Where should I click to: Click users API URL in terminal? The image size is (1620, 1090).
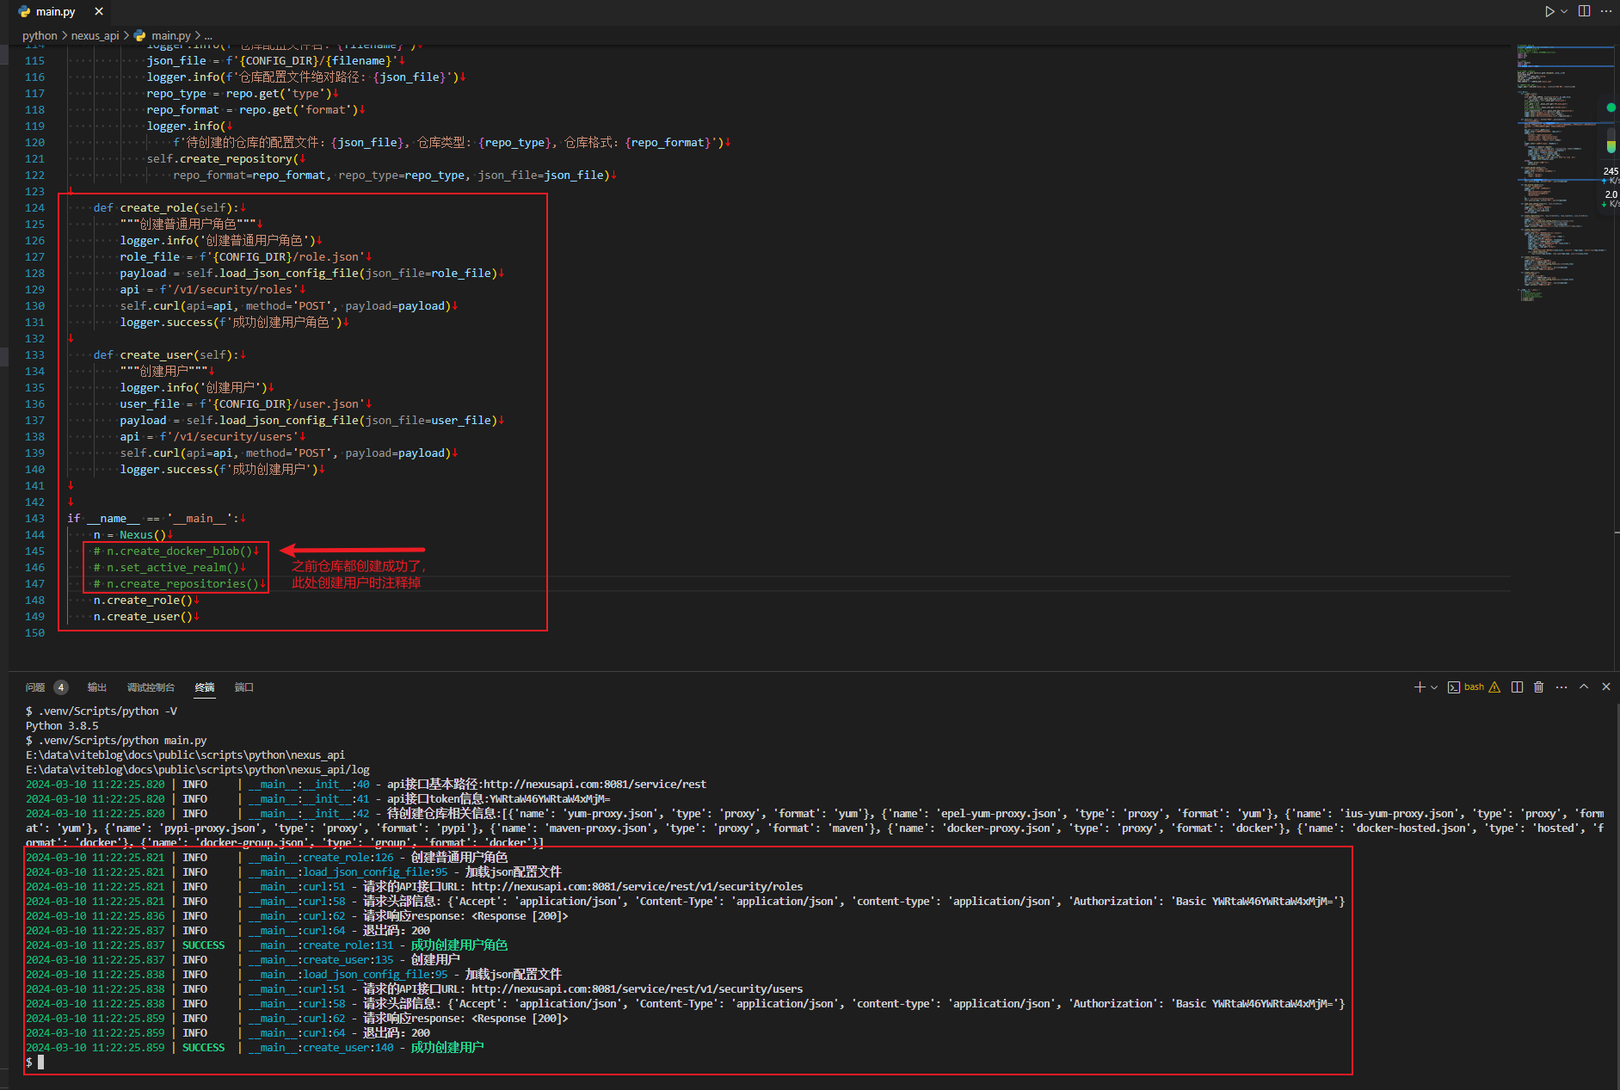coord(637,988)
